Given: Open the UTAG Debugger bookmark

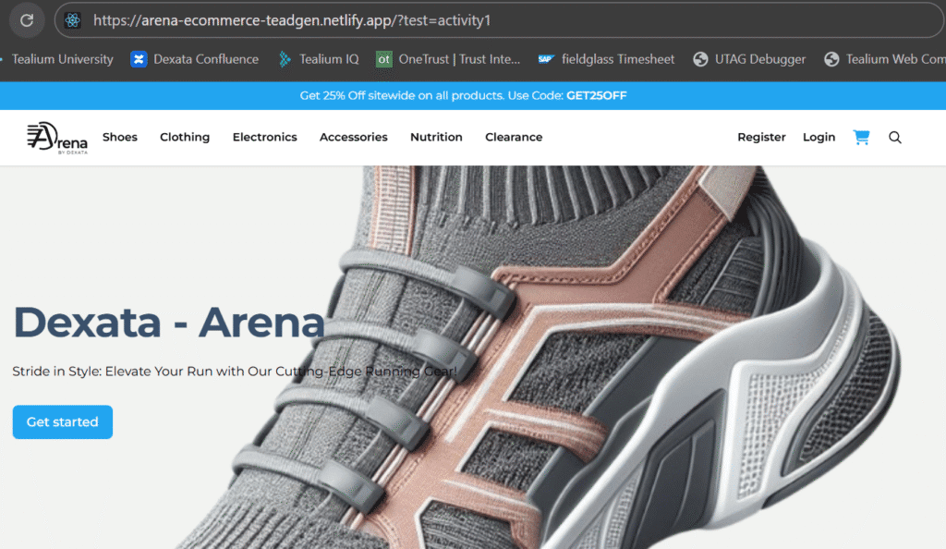Looking at the screenshot, I should [x=749, y=59].
